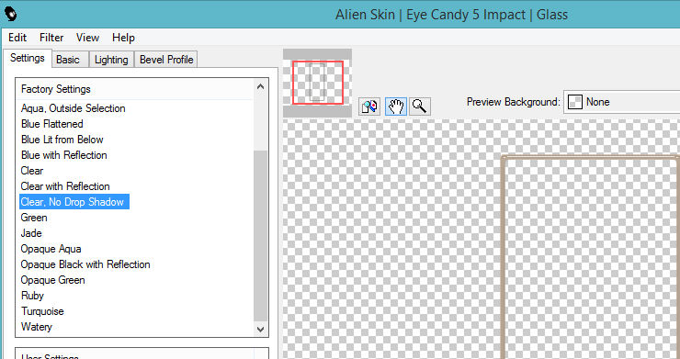Toggle the preview split comparison icon
Screen dimensions: 680x359
369,107
